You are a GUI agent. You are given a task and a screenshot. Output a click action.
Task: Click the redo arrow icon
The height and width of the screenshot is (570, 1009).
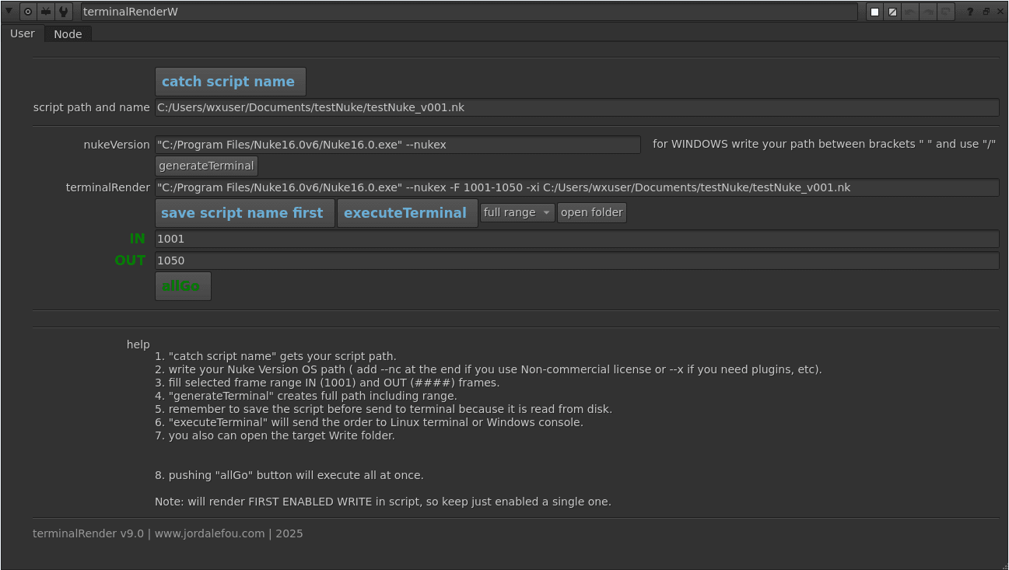[928, 12]
